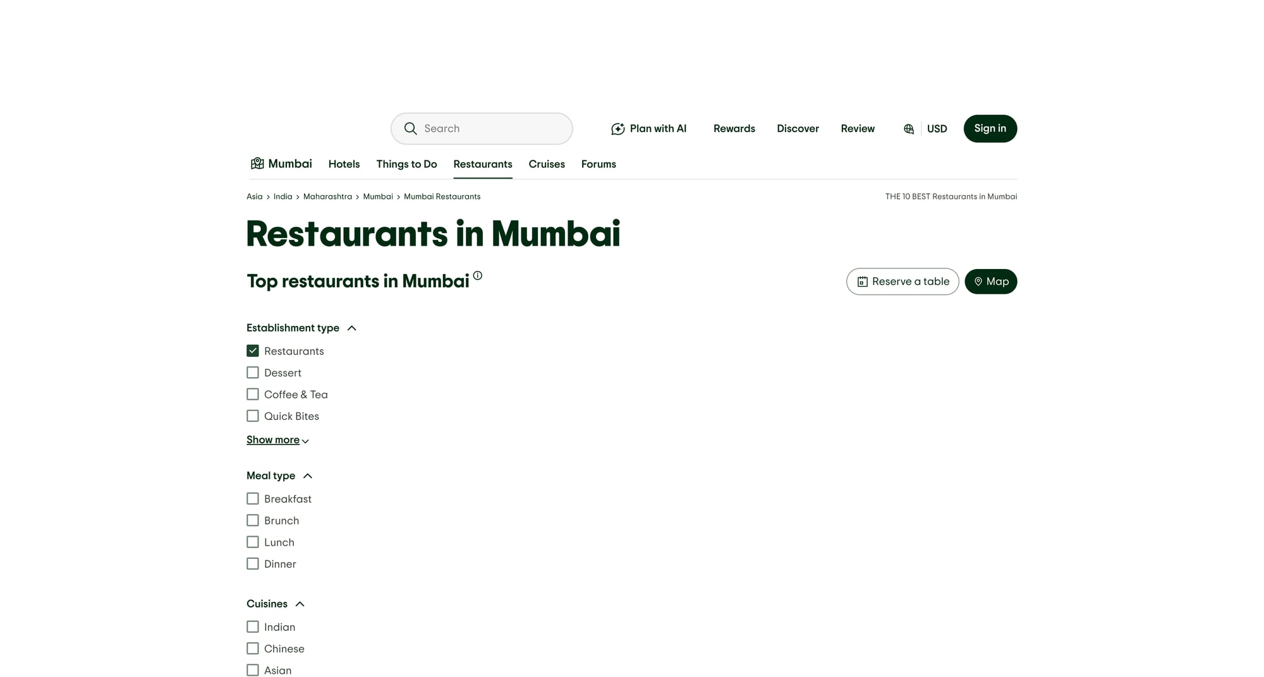Screen dimensions: 1264x677
Task: Click the search magnifier icon
Action: (411, 128)
